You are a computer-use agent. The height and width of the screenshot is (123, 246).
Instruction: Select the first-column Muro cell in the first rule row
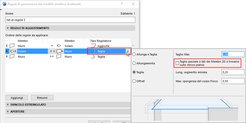21,46
